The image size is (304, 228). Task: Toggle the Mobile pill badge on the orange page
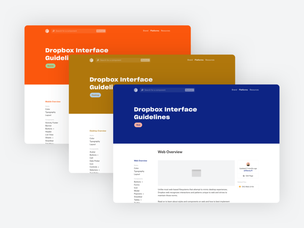50,65
